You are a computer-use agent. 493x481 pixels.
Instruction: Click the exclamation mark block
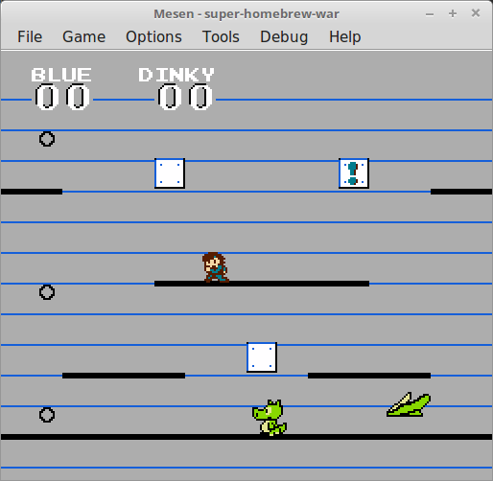(x=354, y=173)
